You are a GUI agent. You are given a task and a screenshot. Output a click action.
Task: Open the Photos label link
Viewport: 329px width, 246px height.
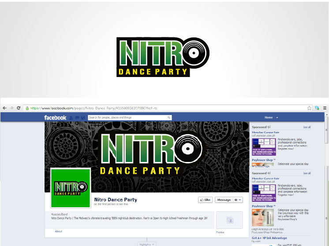[x=220, y=232]
